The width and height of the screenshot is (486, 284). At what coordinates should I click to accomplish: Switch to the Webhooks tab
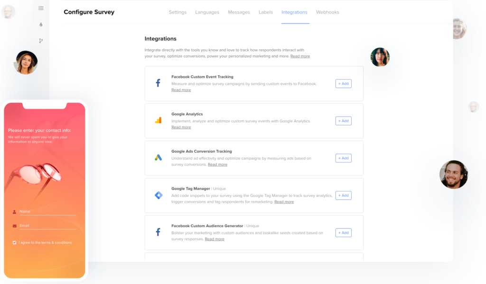click(x=327, y=12)
